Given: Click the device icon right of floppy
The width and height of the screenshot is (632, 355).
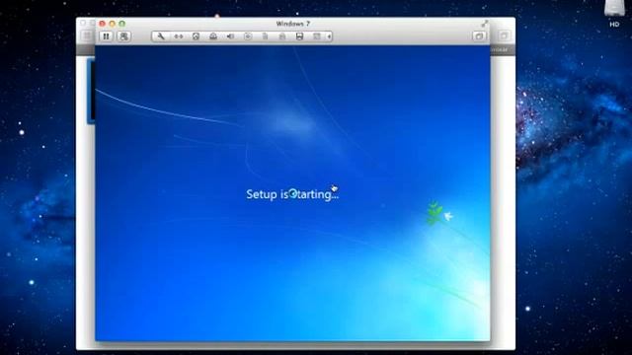Looking at the screenshot, I should [317, 36].
